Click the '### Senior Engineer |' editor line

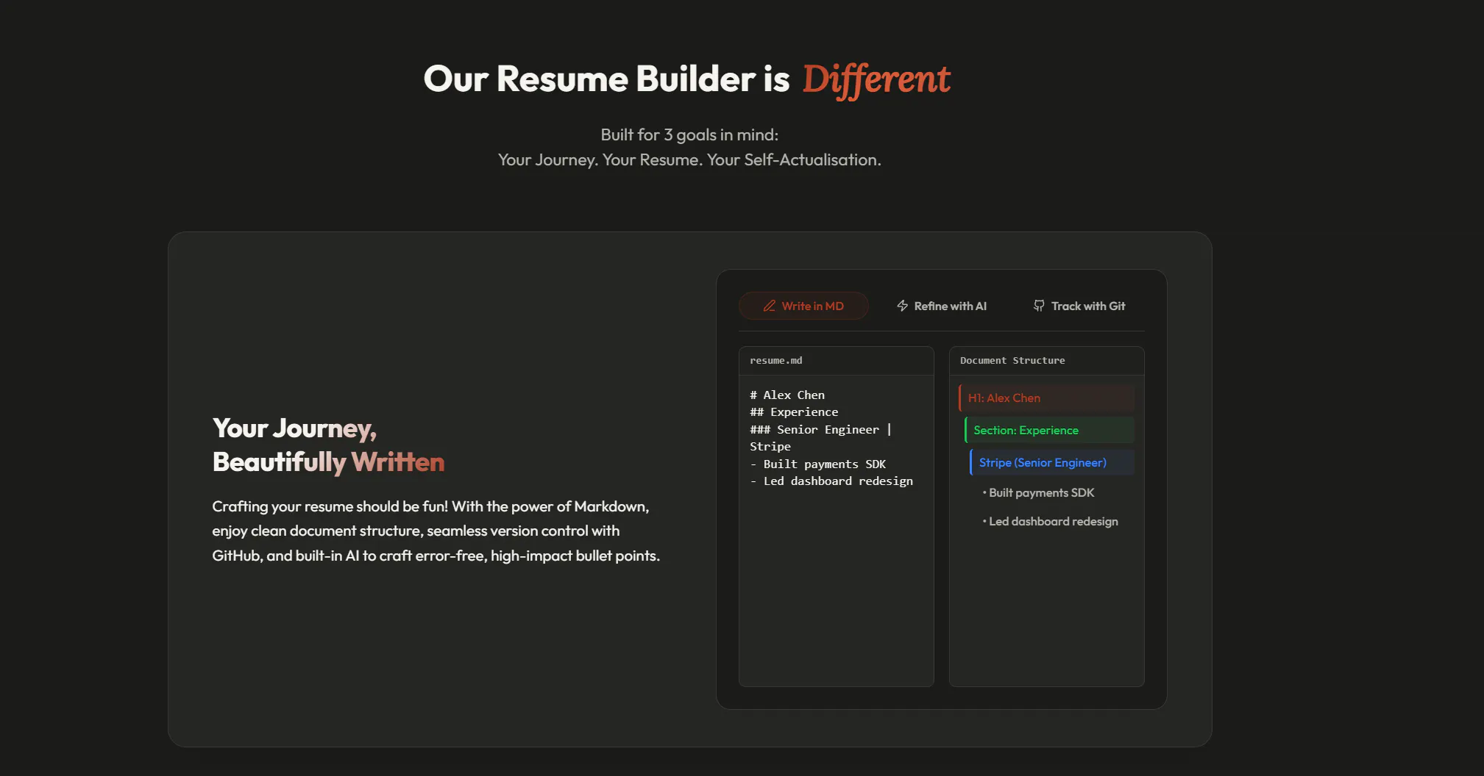(x=820, y=430)
